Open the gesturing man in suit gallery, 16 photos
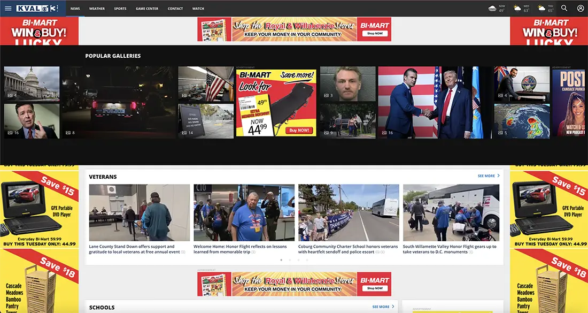The height and width of the screenshot is (313, 588). point(32,121)
